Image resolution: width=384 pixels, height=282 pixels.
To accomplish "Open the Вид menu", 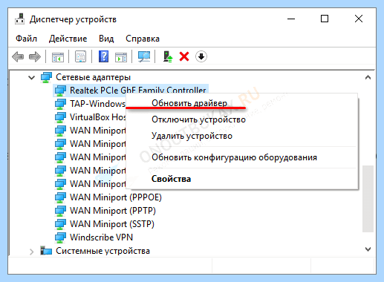I will tap(106, 39).
